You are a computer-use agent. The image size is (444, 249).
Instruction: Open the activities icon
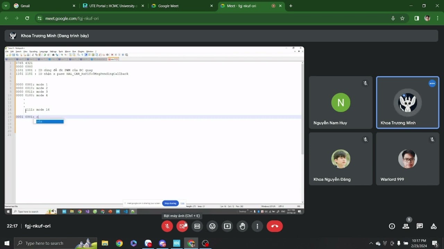click(x=434, y=226)
